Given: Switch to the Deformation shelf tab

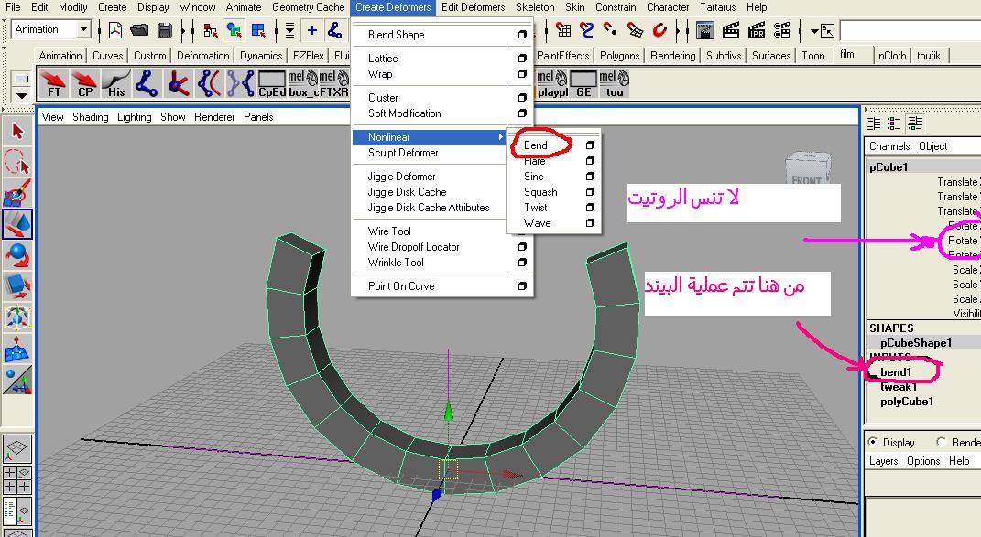Looking at the screenshot, I should click(202, 56).
